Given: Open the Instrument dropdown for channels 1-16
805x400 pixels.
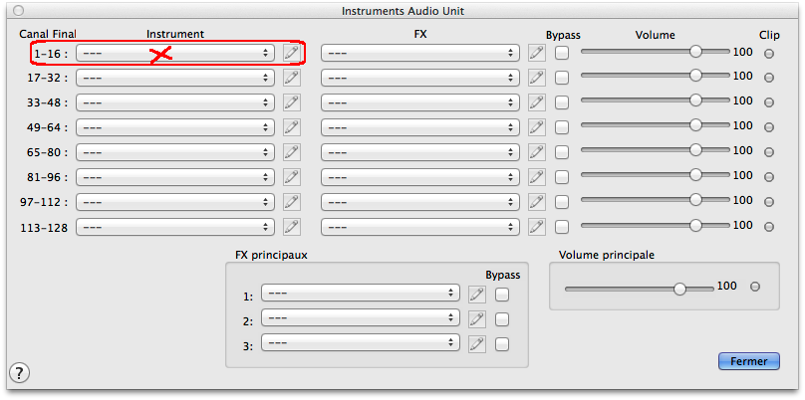Looking at the screenshot, I should pyautogui.click(x=175, y=53).
